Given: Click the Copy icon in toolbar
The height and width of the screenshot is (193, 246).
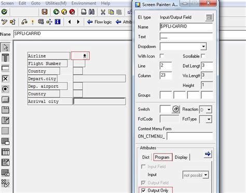Looking at the screenshot, I should (x=111, y=12).
